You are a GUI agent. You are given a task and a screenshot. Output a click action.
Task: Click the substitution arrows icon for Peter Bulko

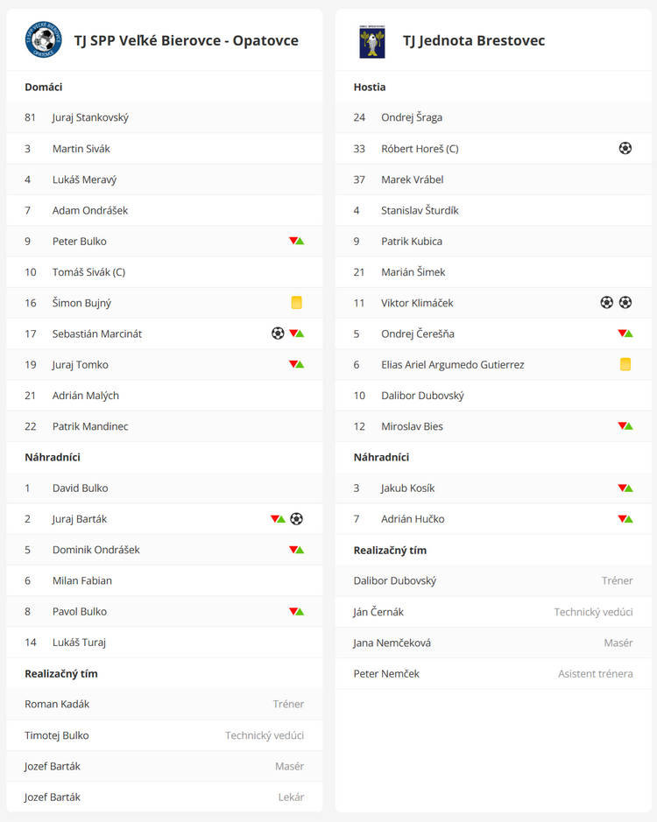tap(296, 241)
